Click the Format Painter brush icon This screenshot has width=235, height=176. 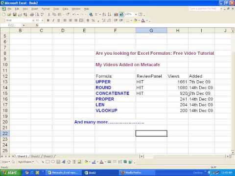click(x=68, y=15)
